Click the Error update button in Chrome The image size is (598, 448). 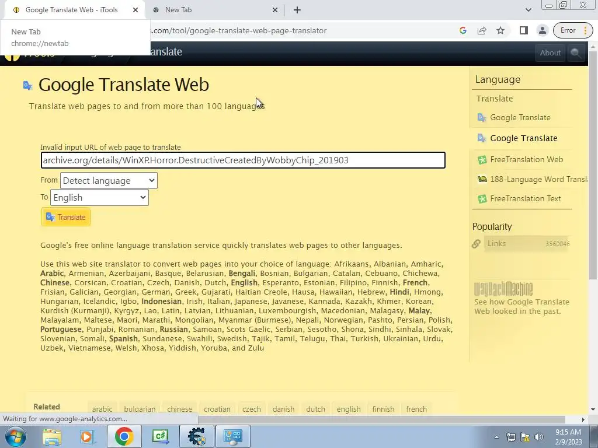point(573,30)
